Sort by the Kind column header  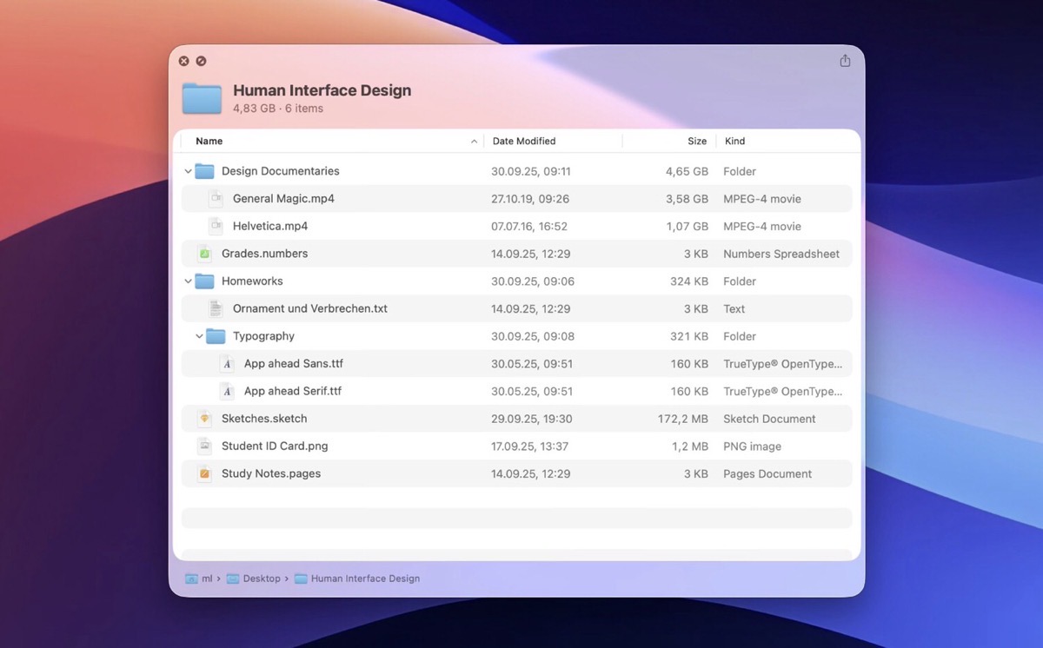[734, 141]
